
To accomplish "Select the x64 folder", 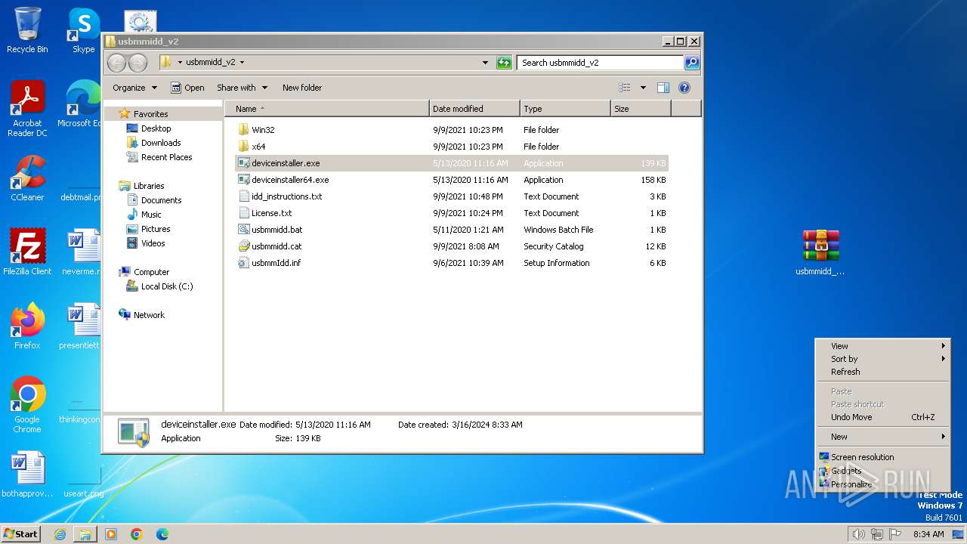I will (451, 147).
